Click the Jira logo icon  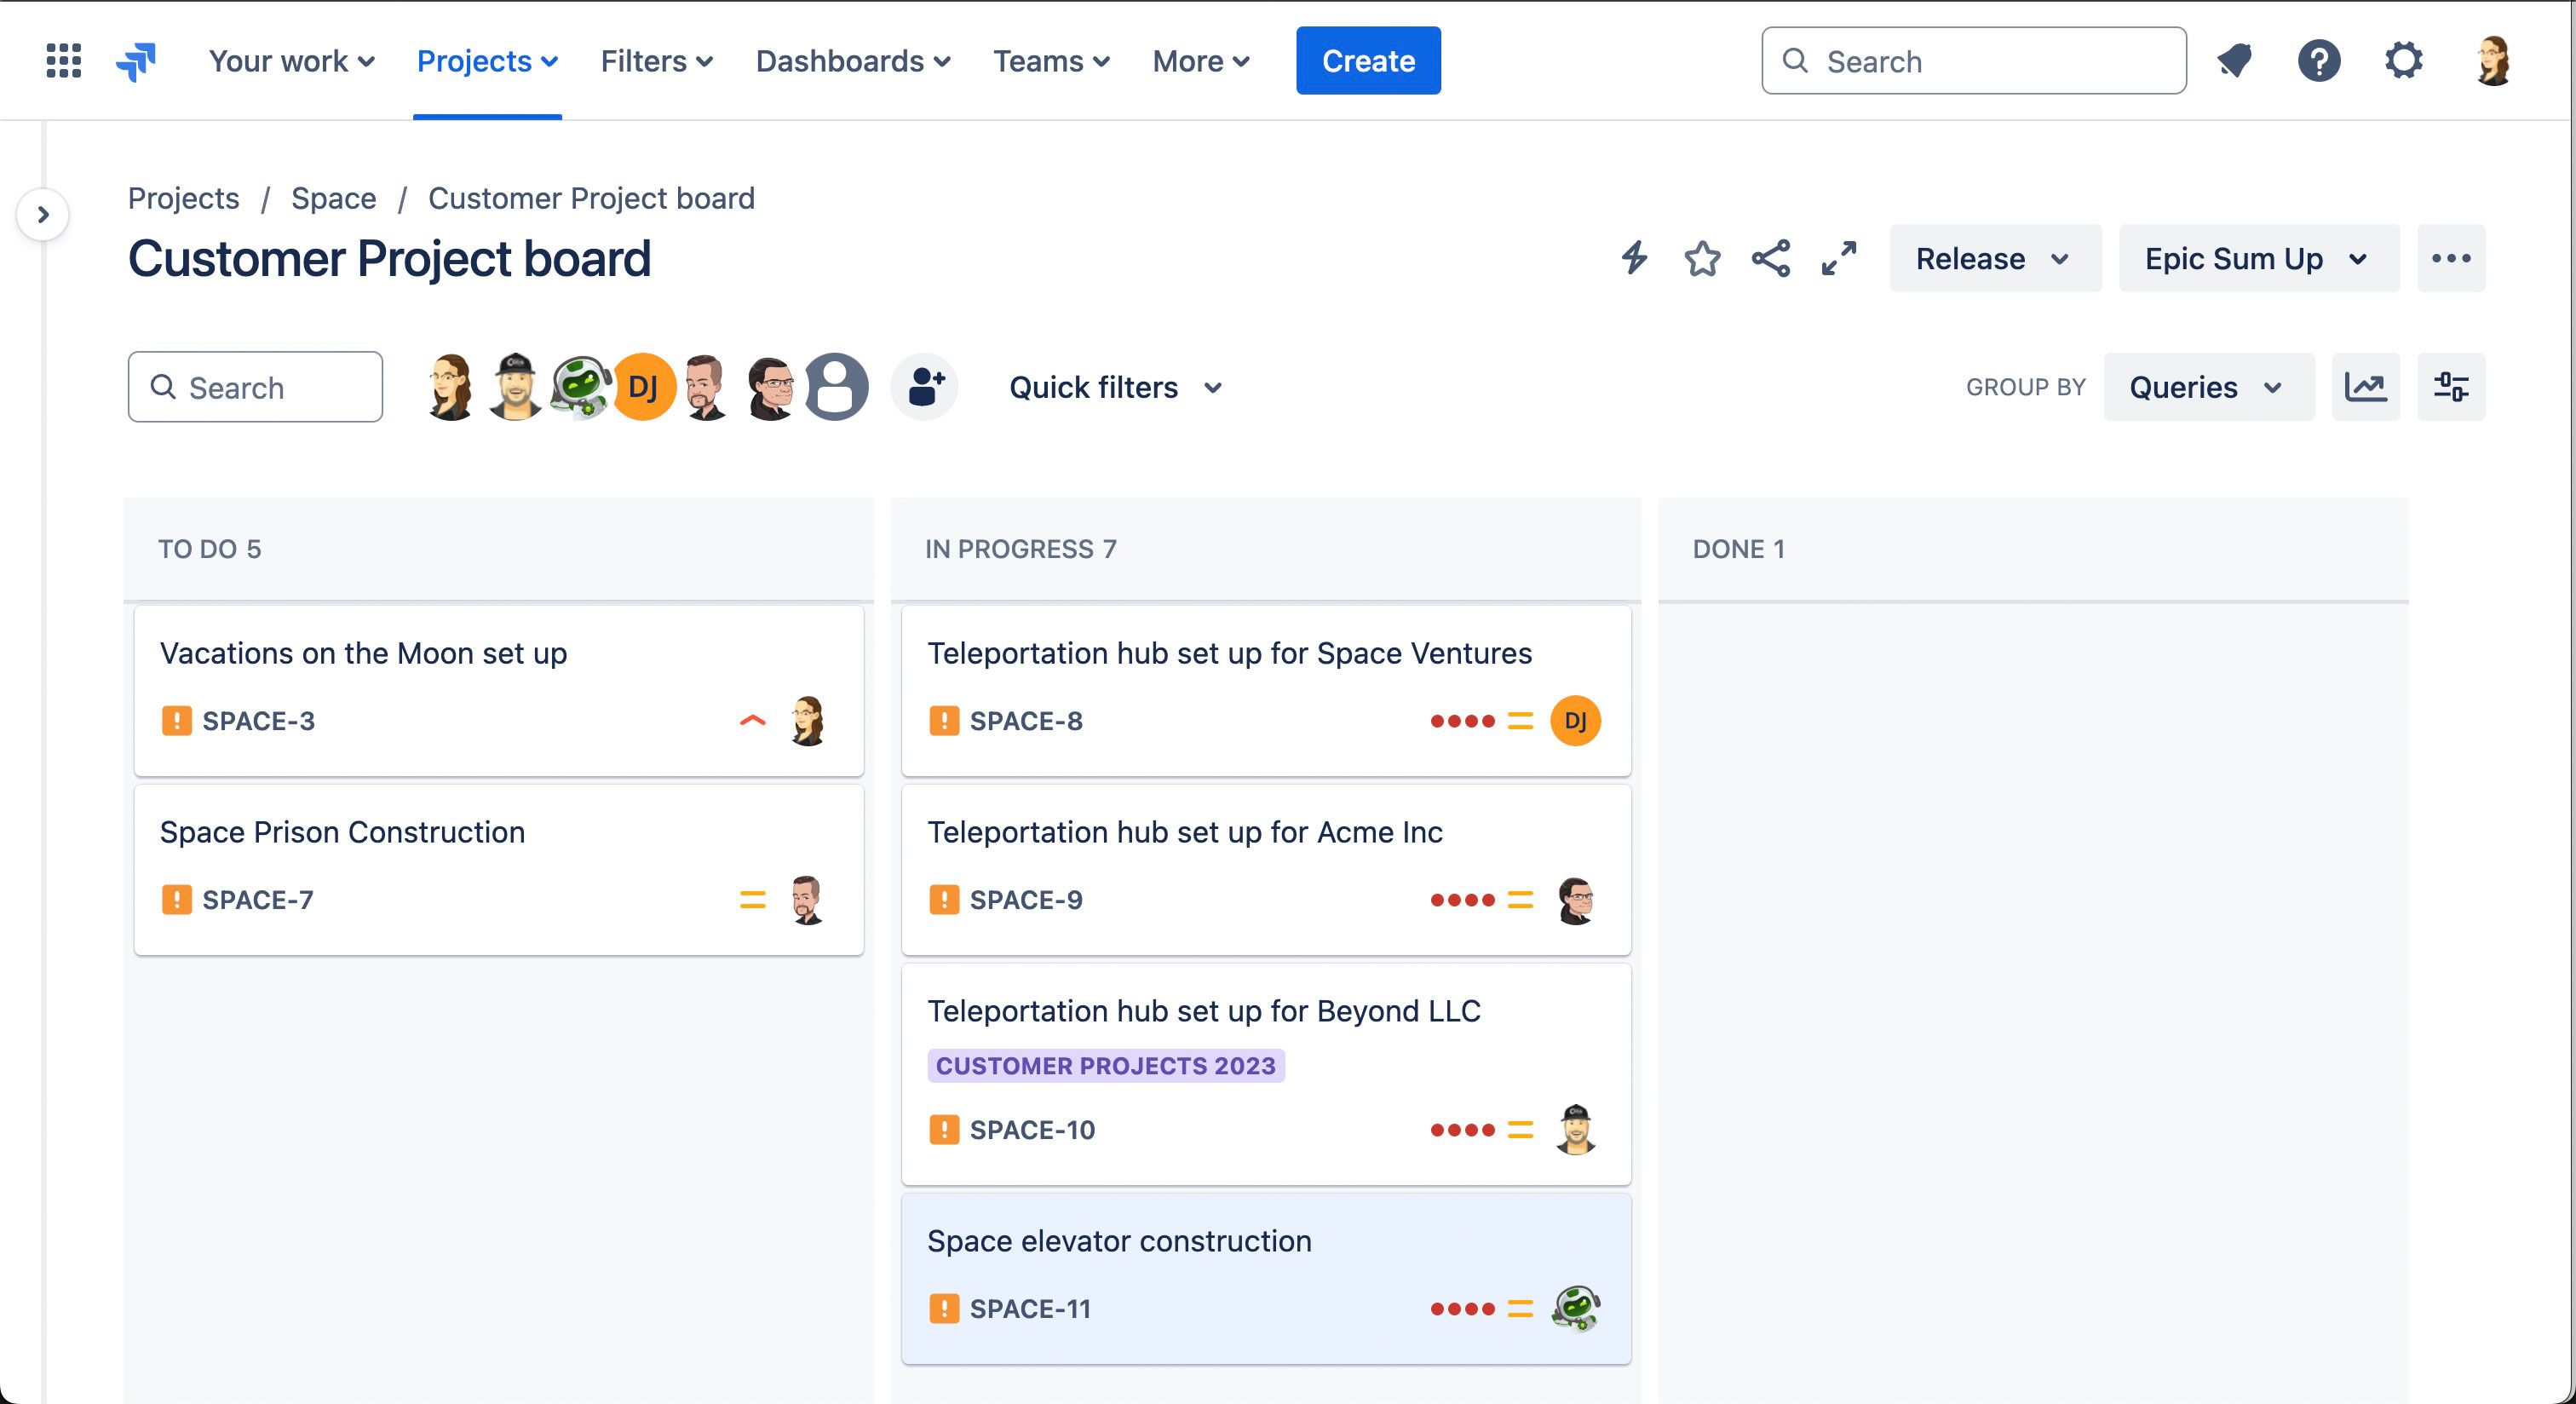(x=136, y=61)
